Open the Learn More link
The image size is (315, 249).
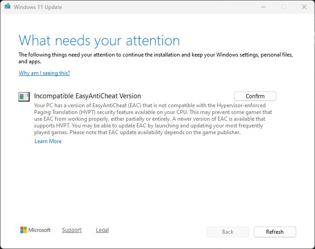(x=48, y=141)
